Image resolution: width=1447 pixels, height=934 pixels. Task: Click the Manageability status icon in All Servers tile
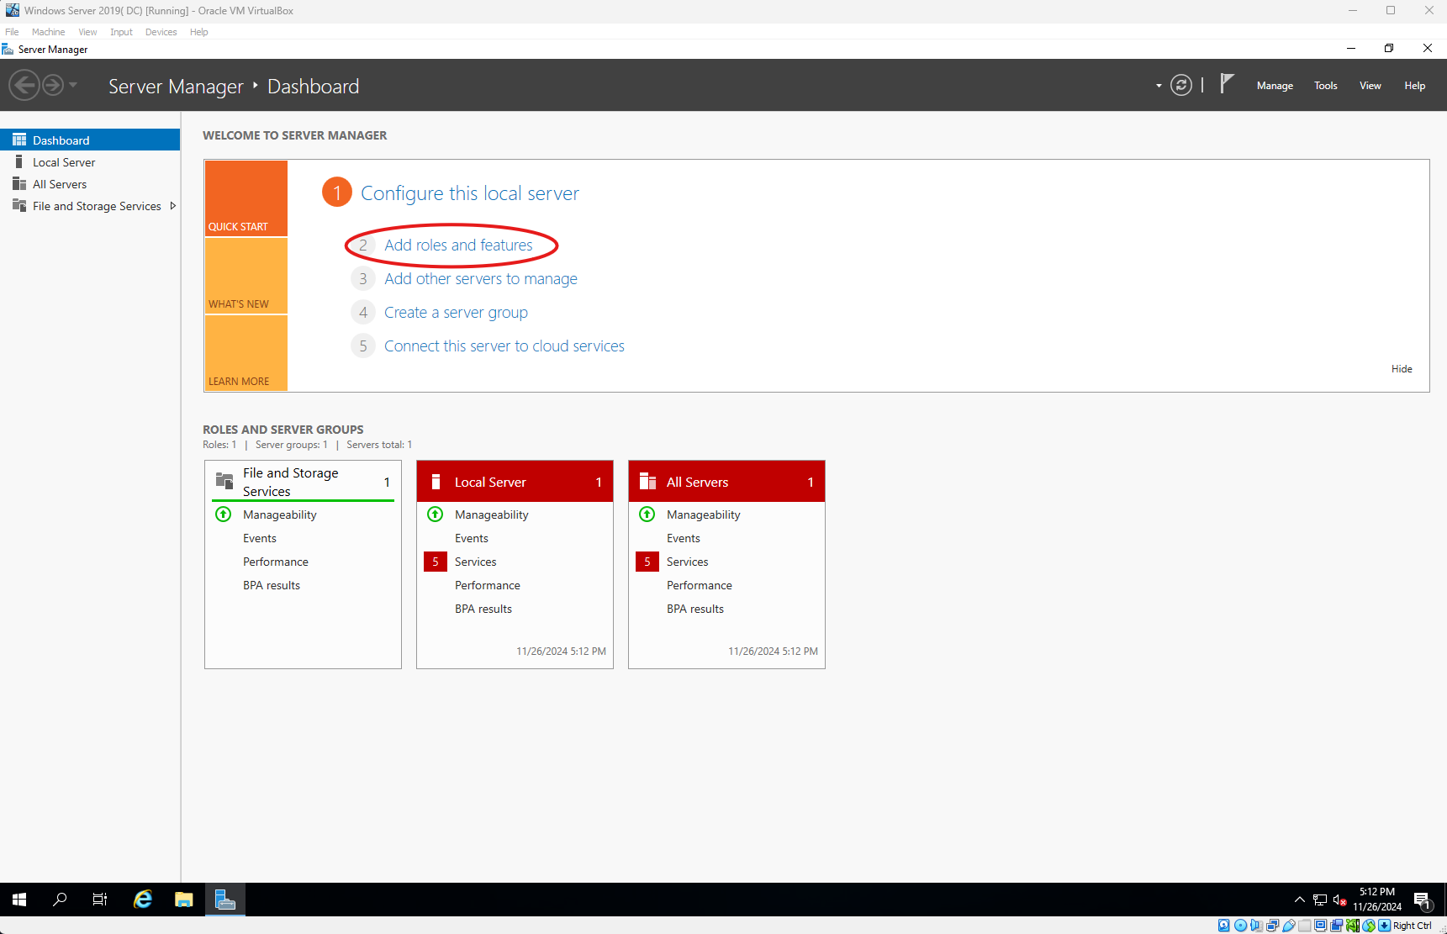647,514
